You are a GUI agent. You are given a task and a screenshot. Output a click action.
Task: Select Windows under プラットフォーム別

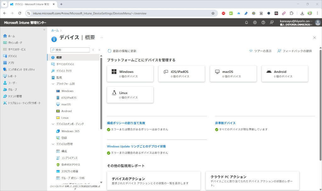[x=65, y=91]
